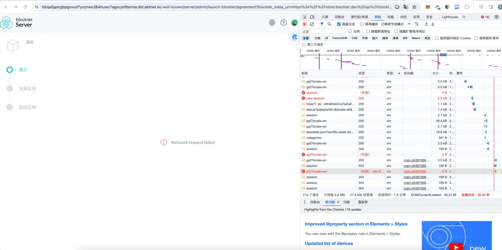Open the help question mark icon

tap(283, 23)
